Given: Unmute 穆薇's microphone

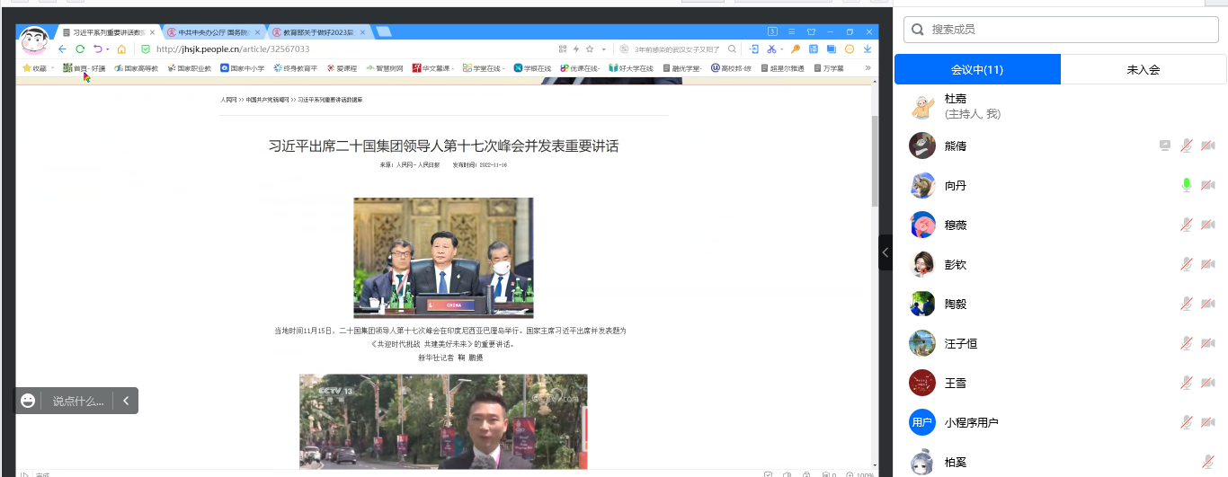Looking at the screenshot, I should point(1186,225).
